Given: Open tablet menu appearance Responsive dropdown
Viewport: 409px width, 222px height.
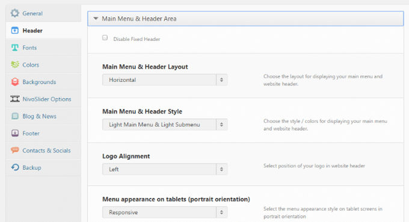Looking at the screenshot, I should tap(165, 212).
